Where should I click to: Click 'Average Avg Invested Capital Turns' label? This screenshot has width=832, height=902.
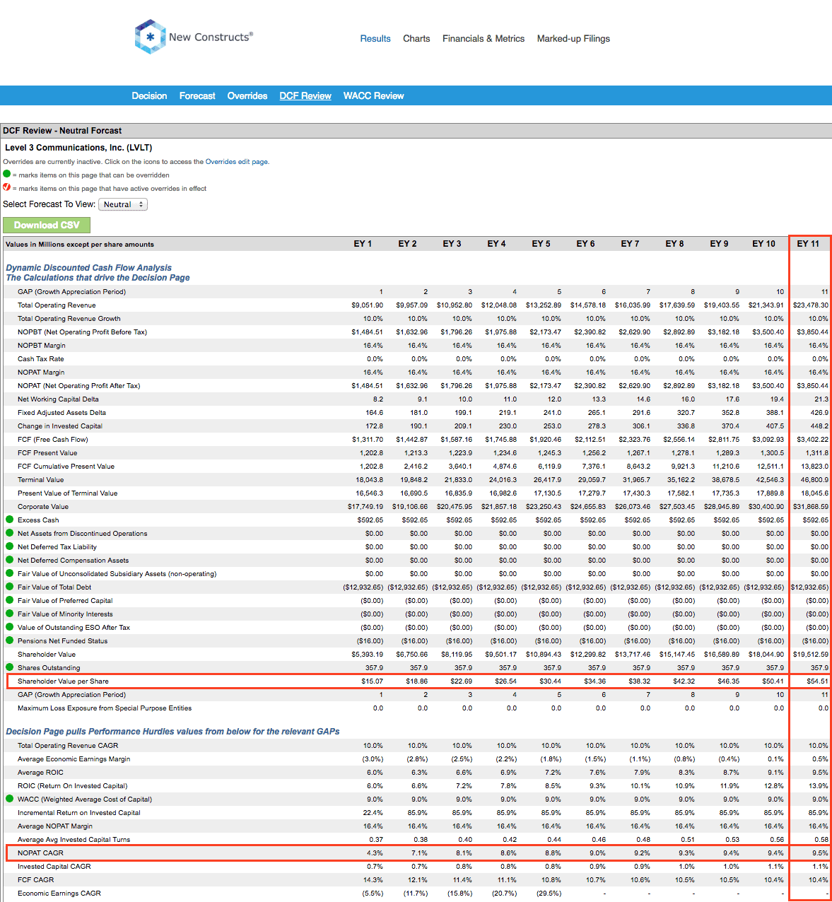(74, 840)
